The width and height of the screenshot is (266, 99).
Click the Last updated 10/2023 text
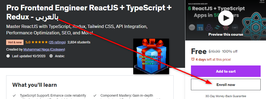tap(29, 56)
